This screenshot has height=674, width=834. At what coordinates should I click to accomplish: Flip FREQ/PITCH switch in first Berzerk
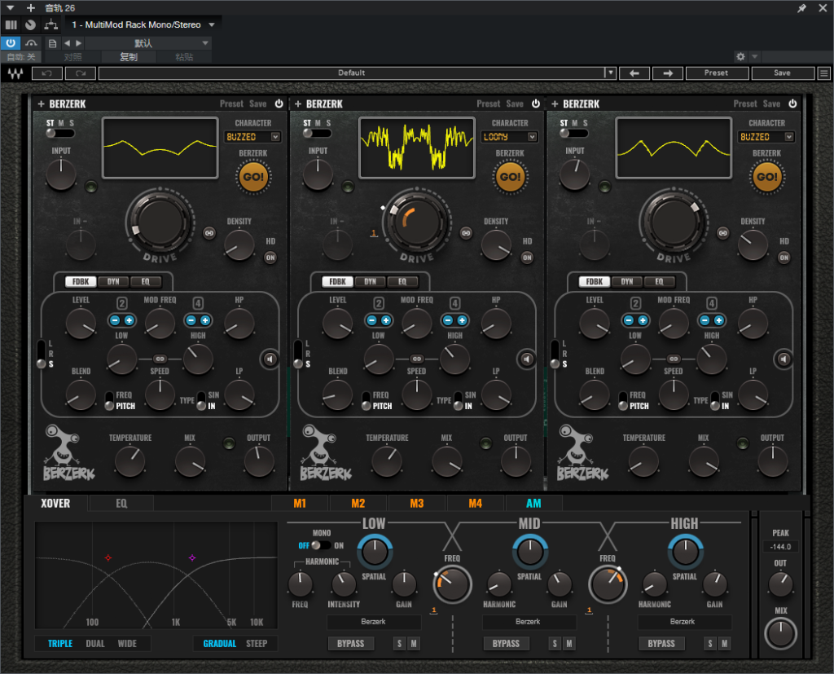[x=109, y=400]
